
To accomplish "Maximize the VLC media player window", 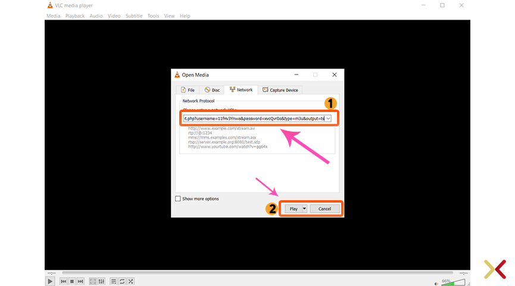I will tap(442, 5).
